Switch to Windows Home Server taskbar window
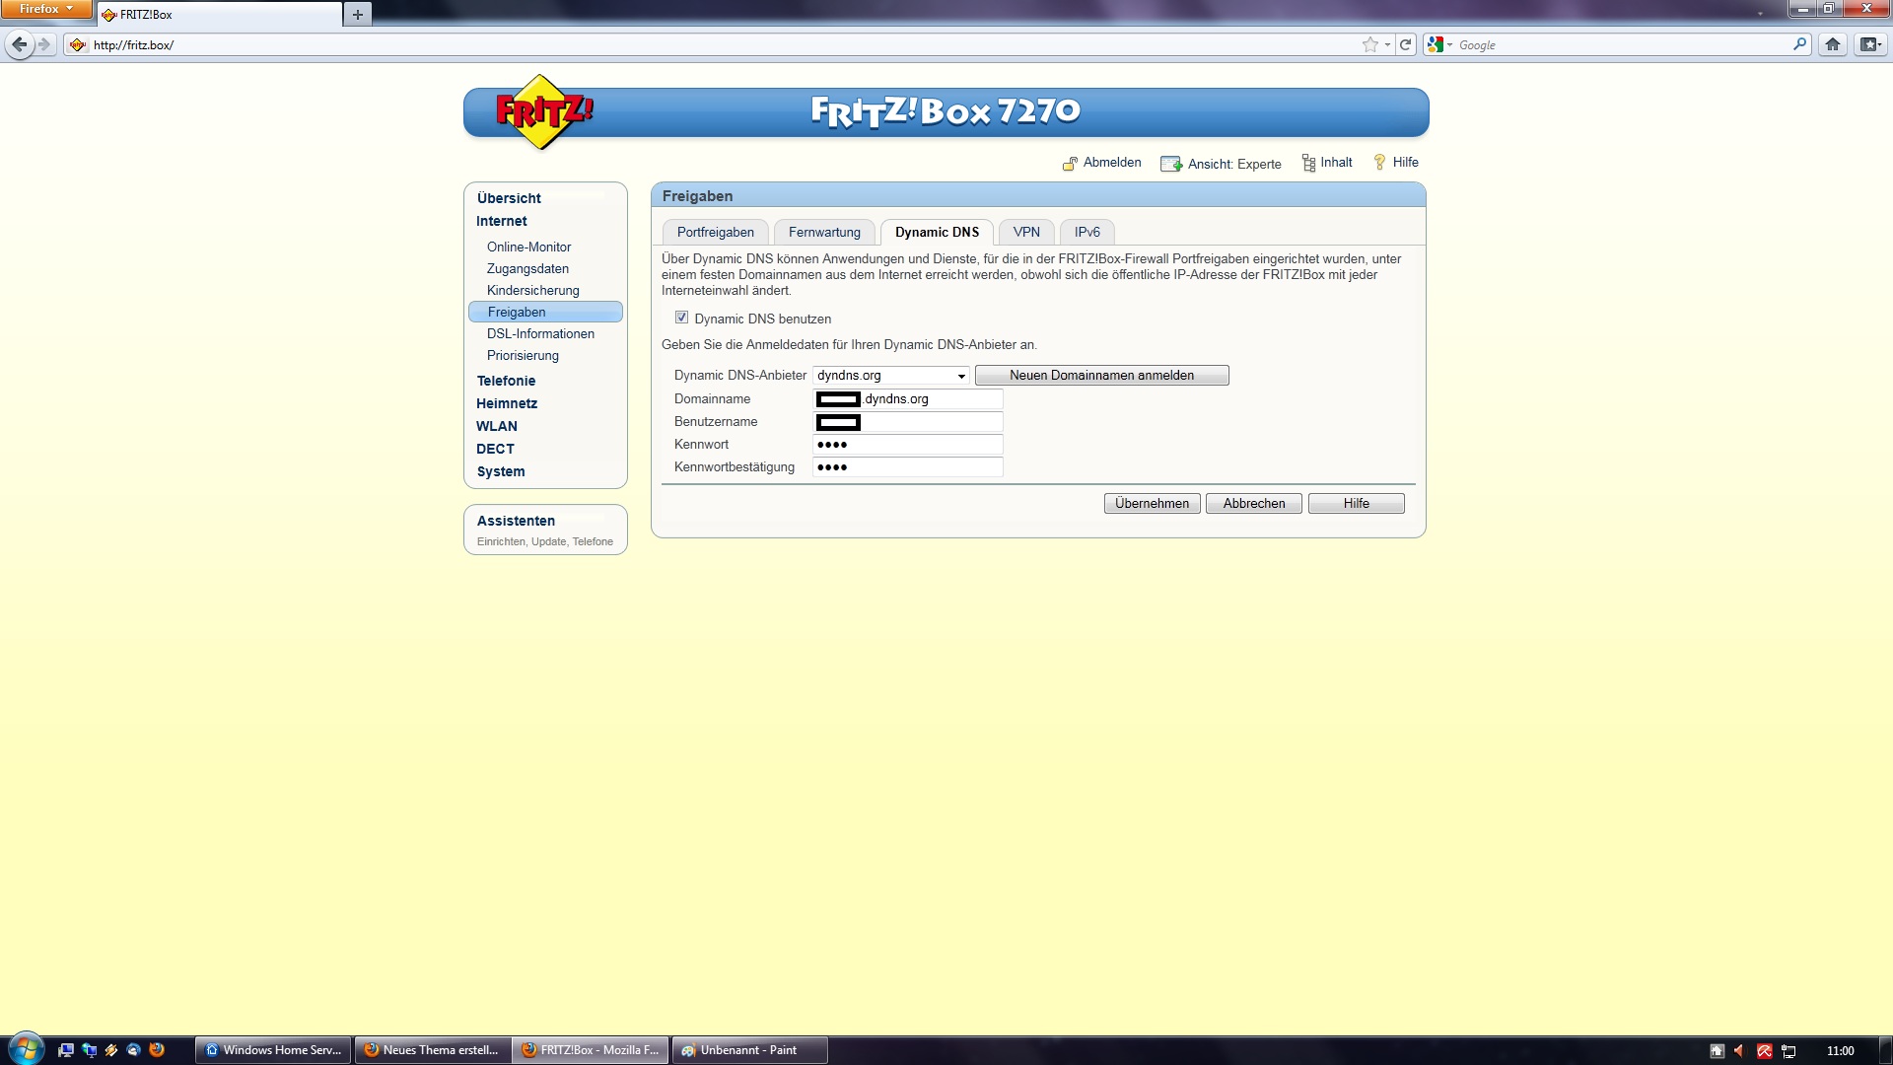 273,1050
